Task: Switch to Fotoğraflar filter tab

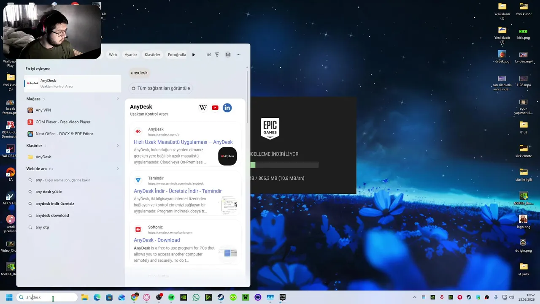Action: (x=177, y=55)
